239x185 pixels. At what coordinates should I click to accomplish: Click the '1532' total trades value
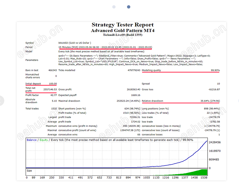click(x=54, y=109)
